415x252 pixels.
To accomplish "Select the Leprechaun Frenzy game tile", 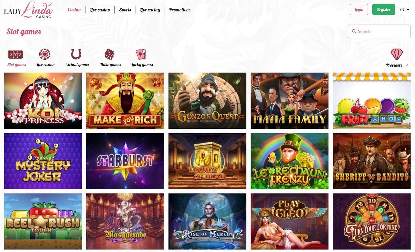I will [x=289, y=161].
